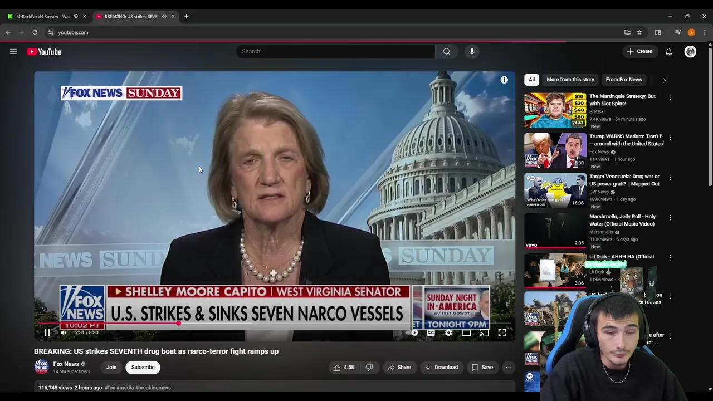
Task: Open browser media controls icon
Action: click(678, 32)
